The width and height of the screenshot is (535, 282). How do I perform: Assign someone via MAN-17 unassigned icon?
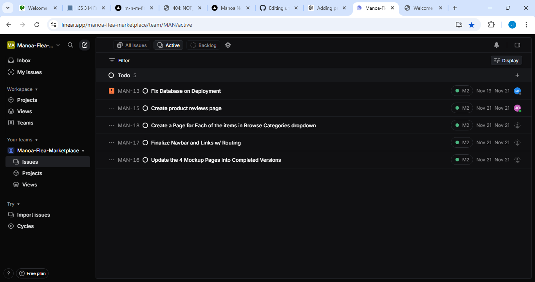517,143
